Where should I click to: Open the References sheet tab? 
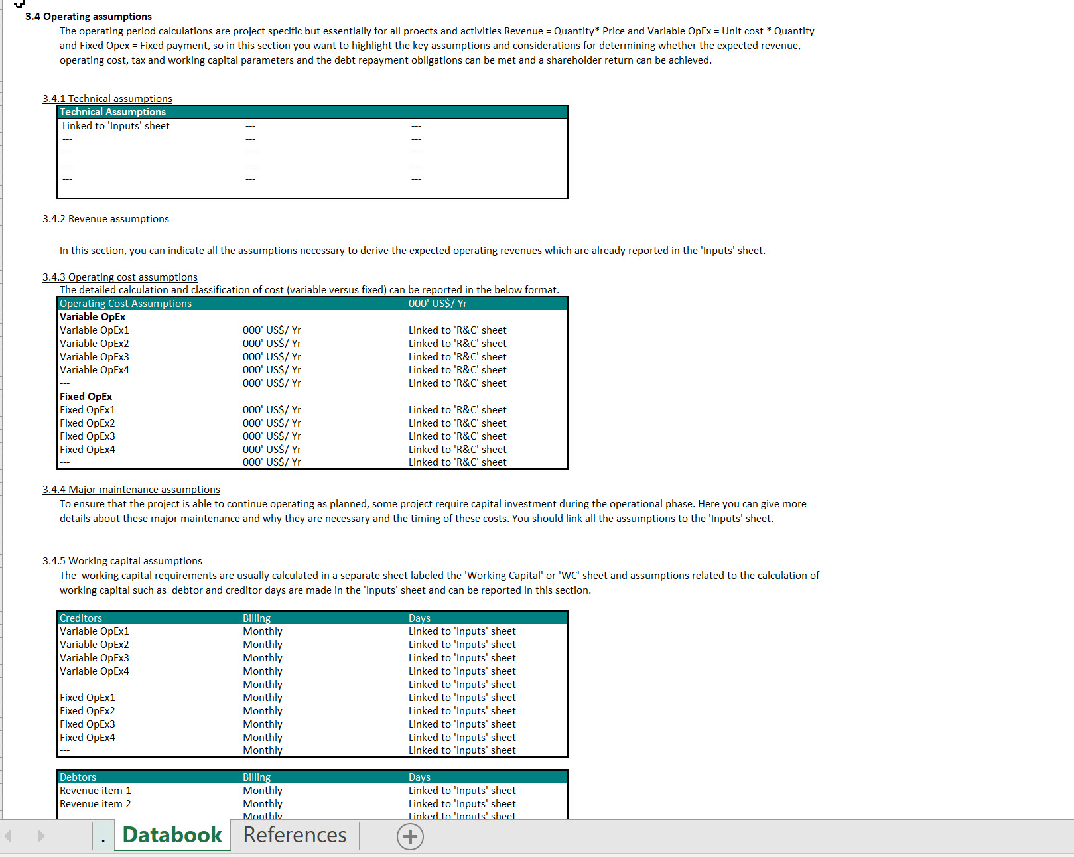(295, 835)
